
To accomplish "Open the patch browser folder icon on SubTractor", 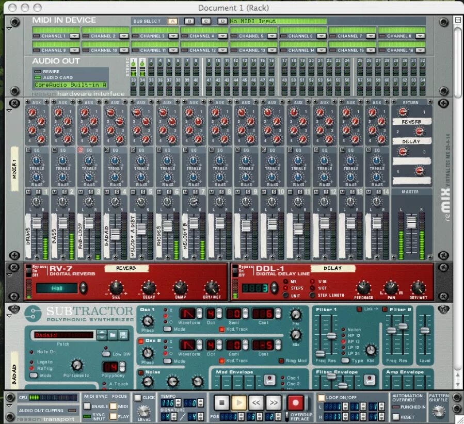I will click(x=113, y=335).
